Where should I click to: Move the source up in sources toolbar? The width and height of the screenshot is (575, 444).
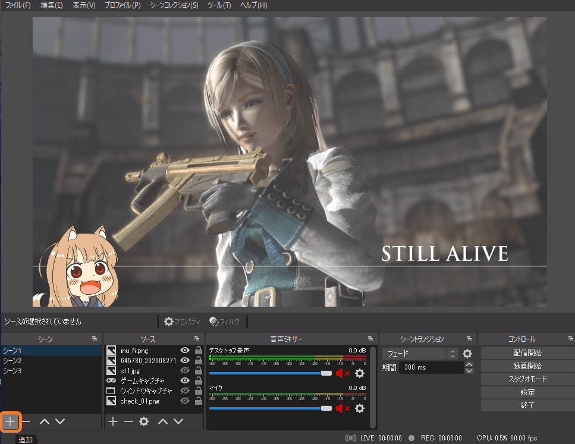163,421
